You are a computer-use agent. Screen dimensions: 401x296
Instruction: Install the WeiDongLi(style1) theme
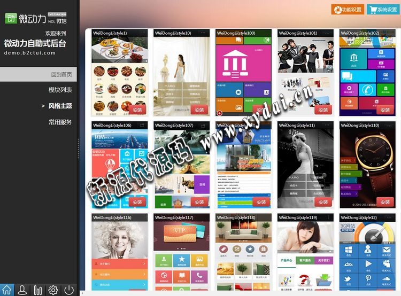137,110
